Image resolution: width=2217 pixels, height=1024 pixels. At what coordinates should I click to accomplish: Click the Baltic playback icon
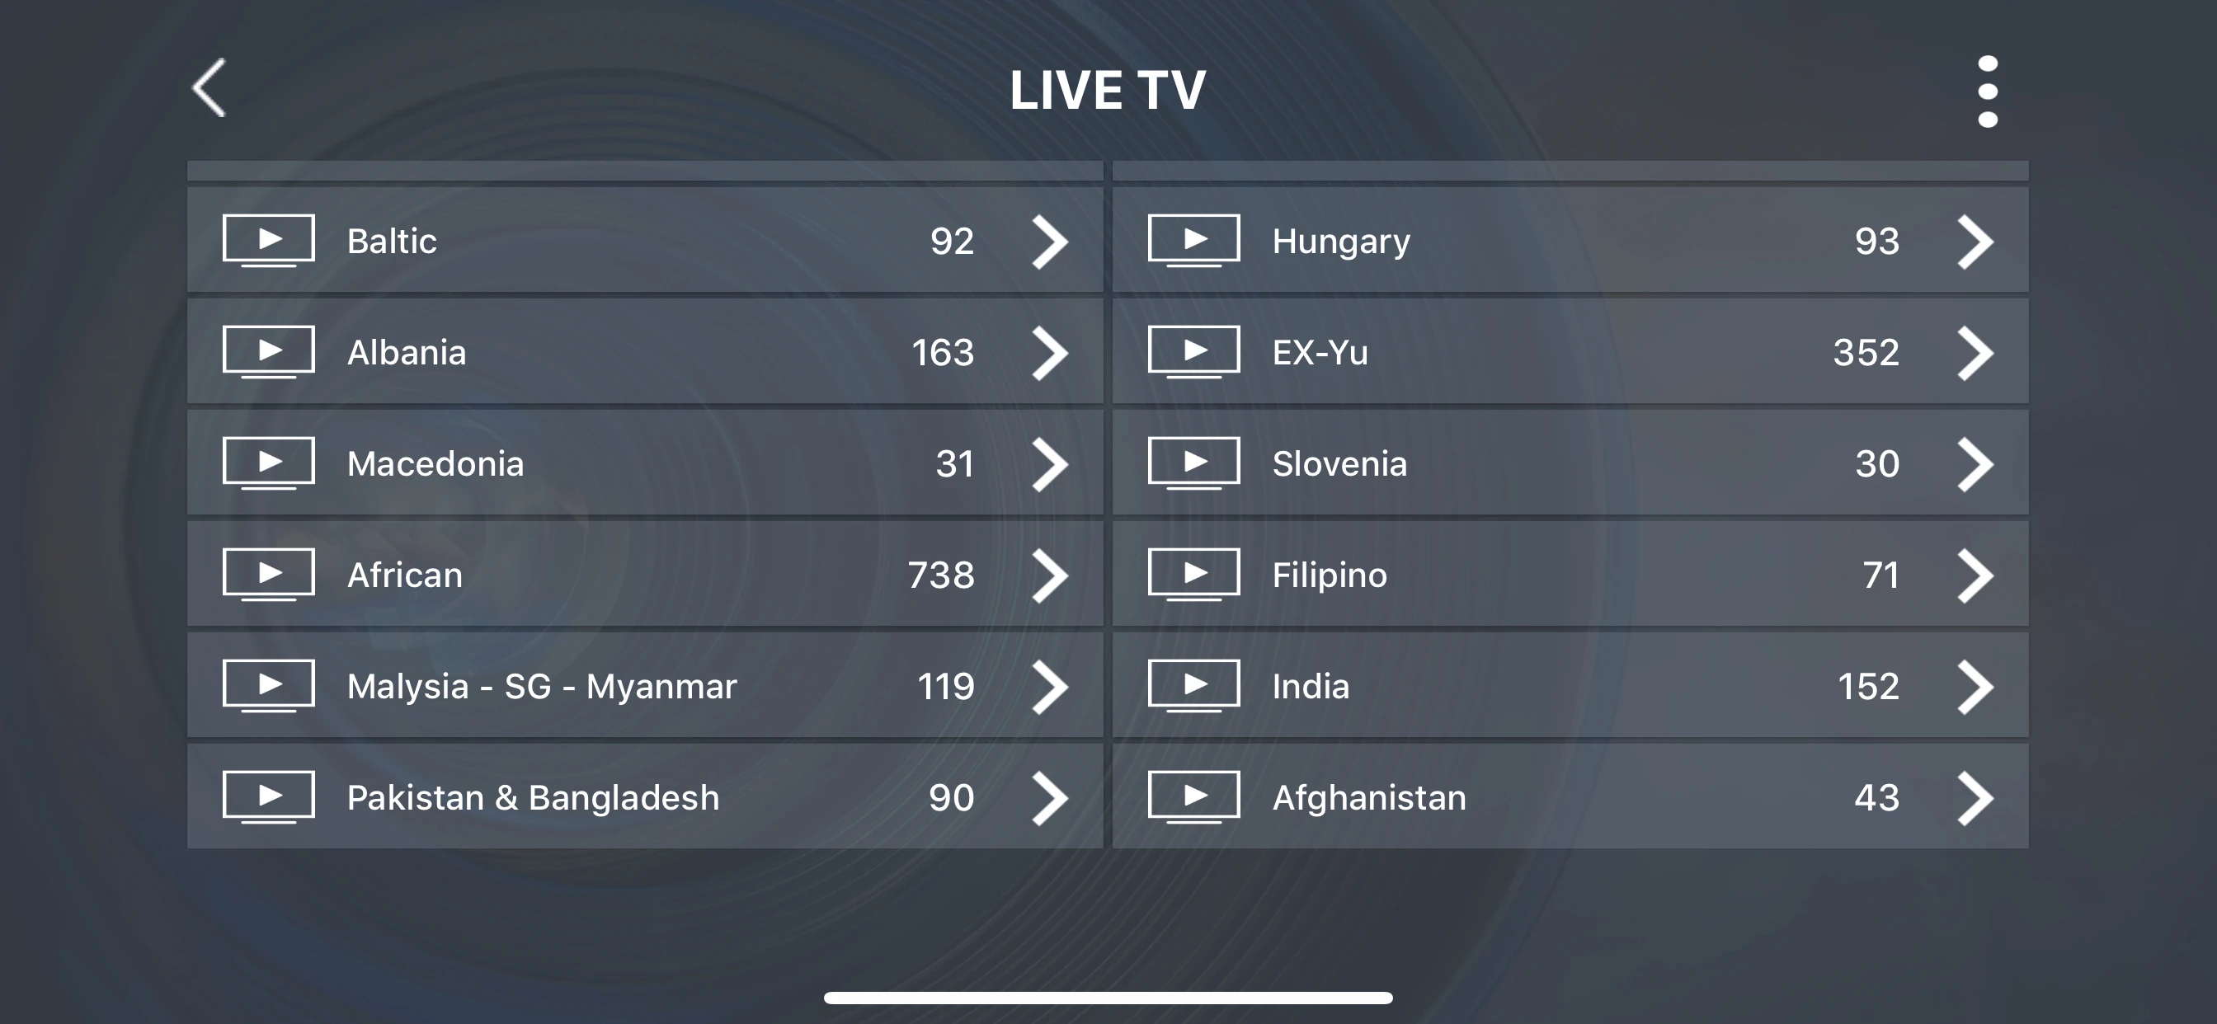(269, 237)
